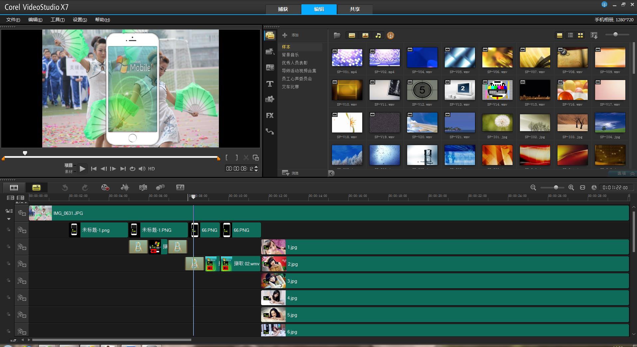Switch to Storyboard view
Viewport: 637px width, 347px height.
(14, 188)
